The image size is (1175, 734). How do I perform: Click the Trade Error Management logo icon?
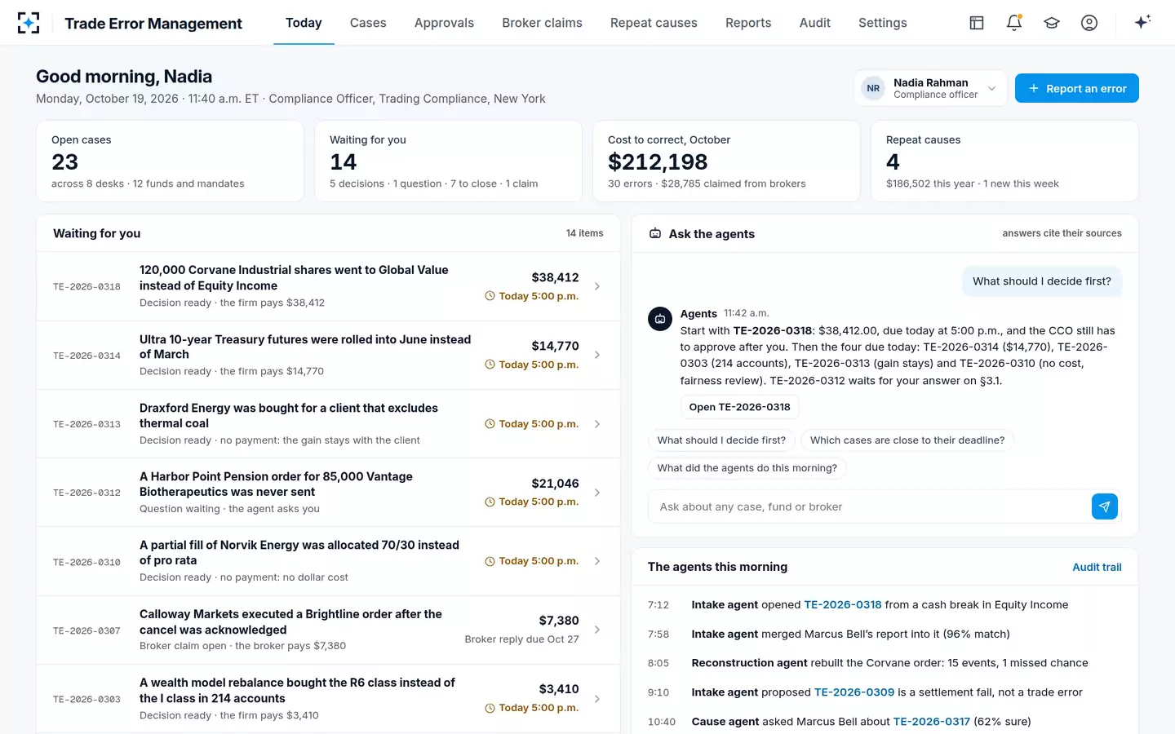29,23
